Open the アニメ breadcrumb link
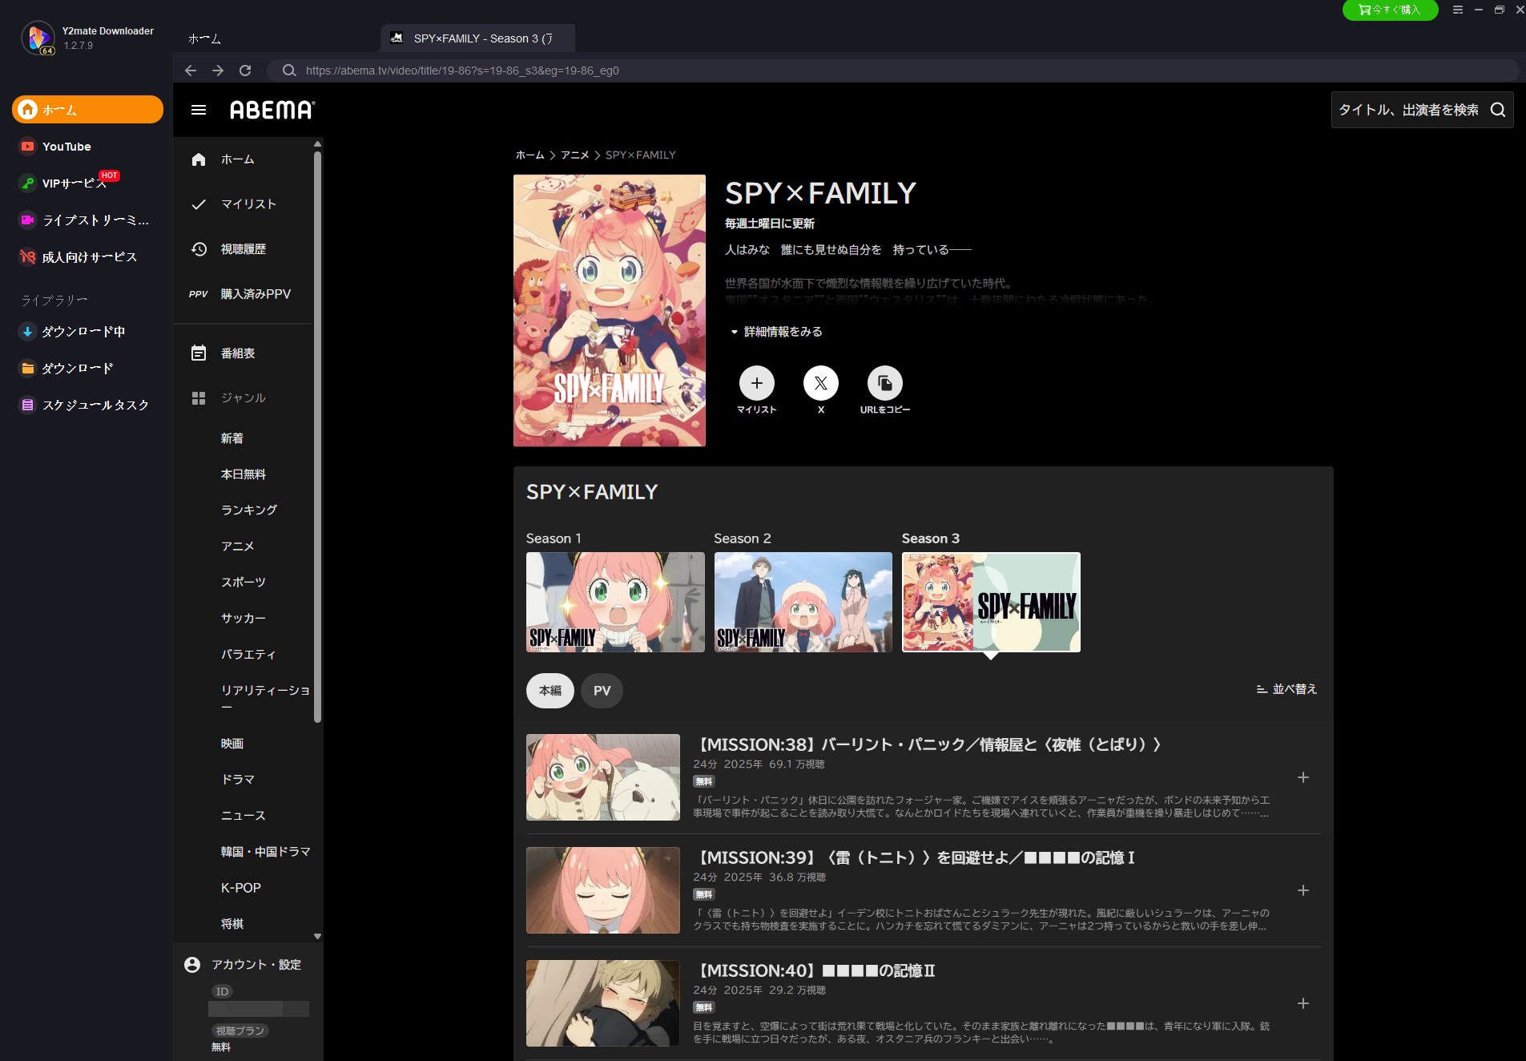This screenshot has height=1061, width=1526. 576,155
